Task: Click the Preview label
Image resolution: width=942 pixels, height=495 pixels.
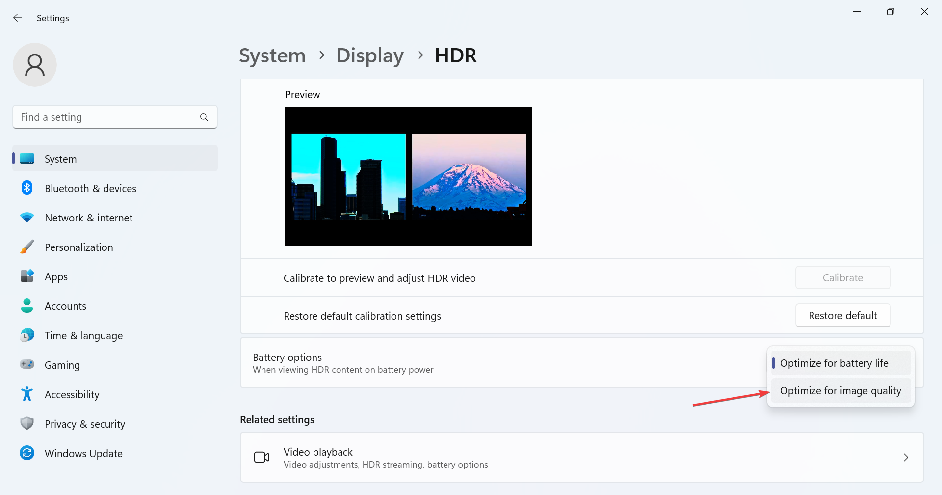Action: pos(302,95)
